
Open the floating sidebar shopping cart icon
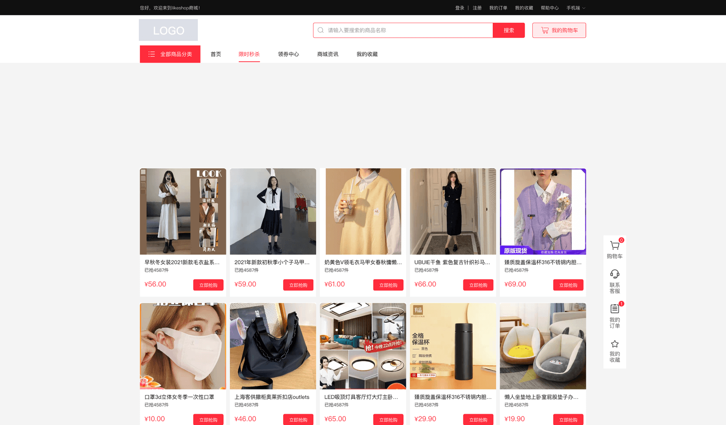614,246
